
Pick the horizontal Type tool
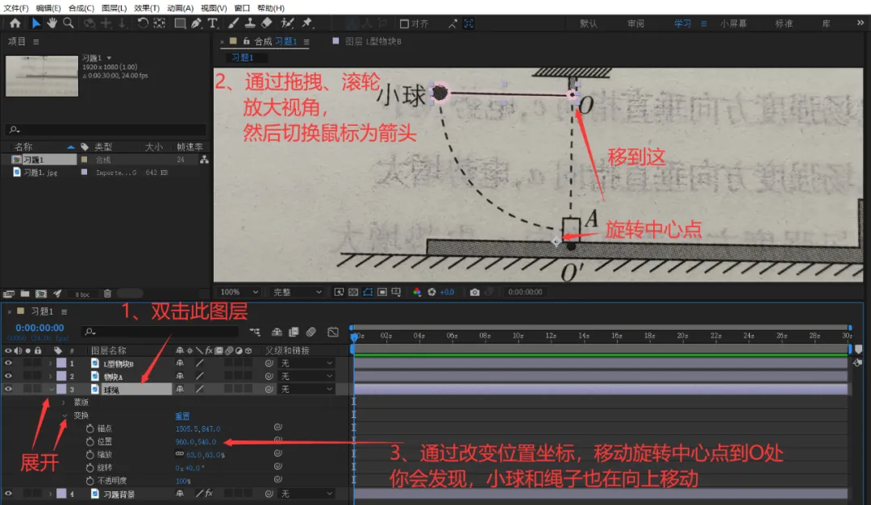tap(212, 23)
